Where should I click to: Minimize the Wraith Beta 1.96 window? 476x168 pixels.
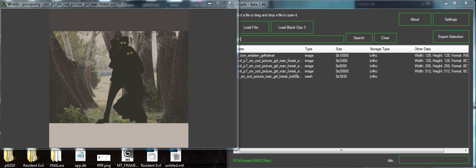click(446, 3)
